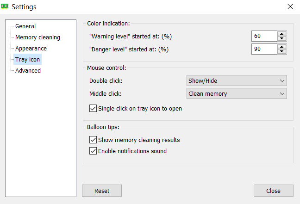Screen dimensions: 300x204
Task: Close the Settings window with X
Action: pos(290,6)
